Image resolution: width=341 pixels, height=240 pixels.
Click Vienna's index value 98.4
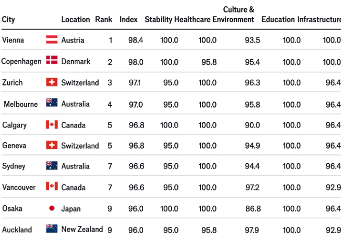click(x=135, y=40)
